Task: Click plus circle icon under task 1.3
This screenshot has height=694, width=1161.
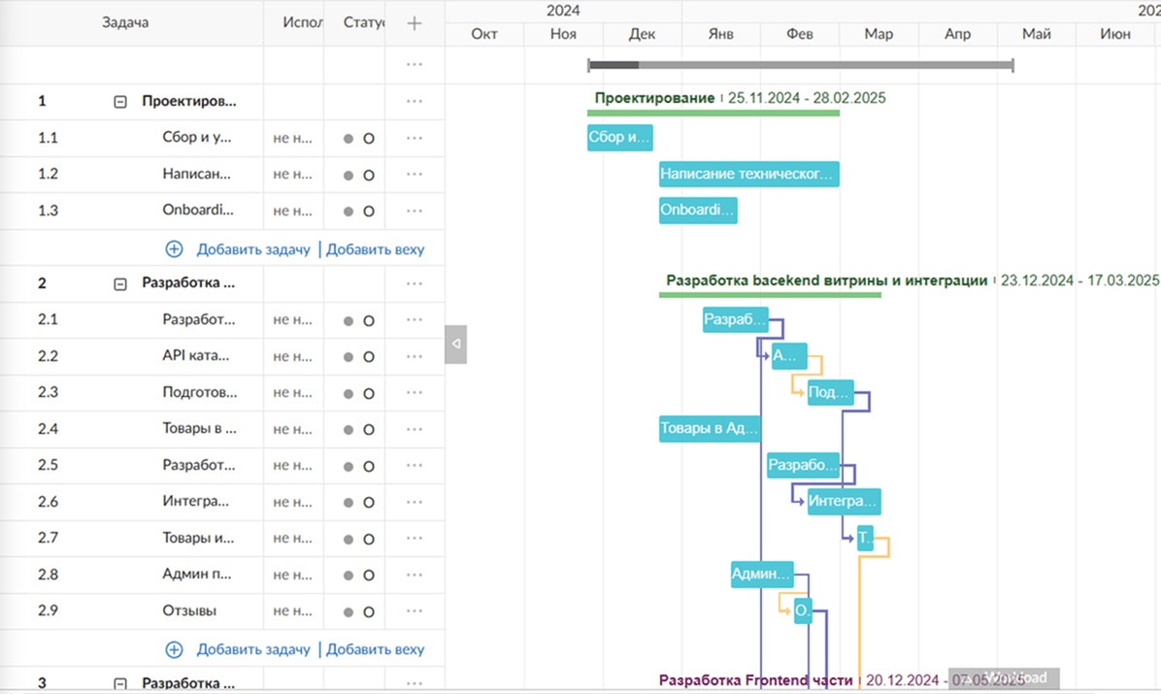Action: (x=174, y=248)
